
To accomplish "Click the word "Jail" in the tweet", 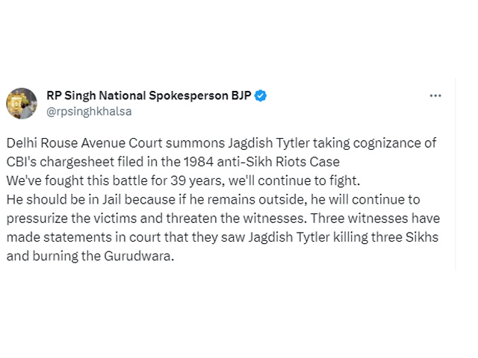I will pos(111,200).
